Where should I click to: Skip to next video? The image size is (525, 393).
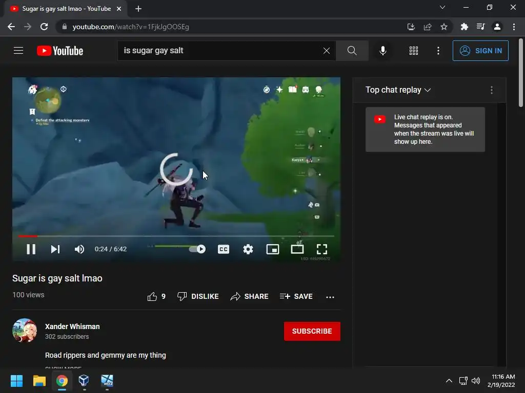click(55, 249)
